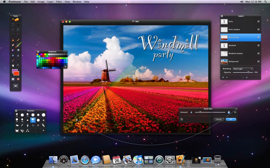Image resolution: width=270 pixels, height=168 pixels.
Task: Select the butterfly brush preset
Action: [x=17, y=130]
